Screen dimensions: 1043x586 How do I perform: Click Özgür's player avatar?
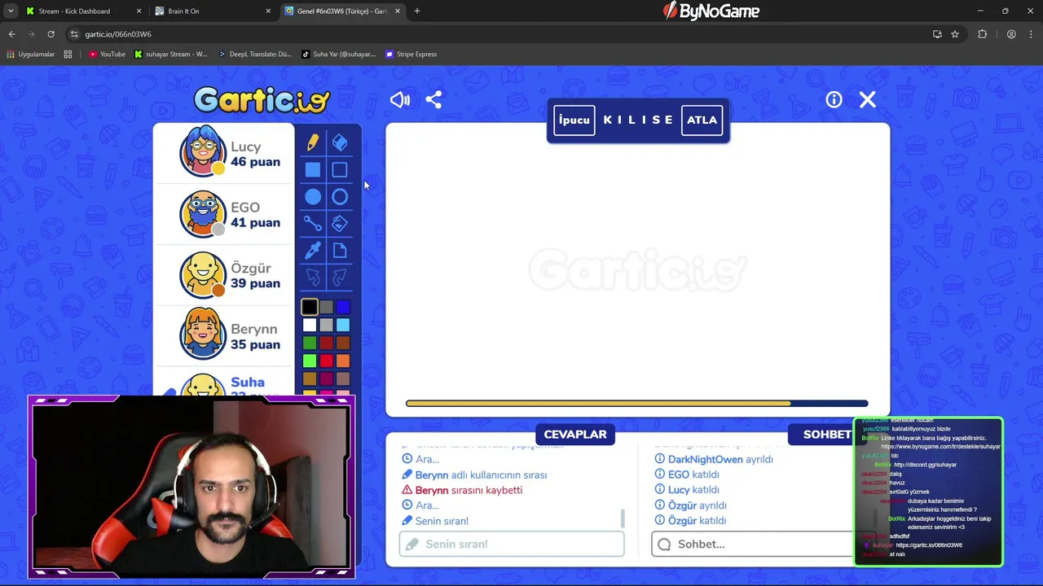[203, 274]
